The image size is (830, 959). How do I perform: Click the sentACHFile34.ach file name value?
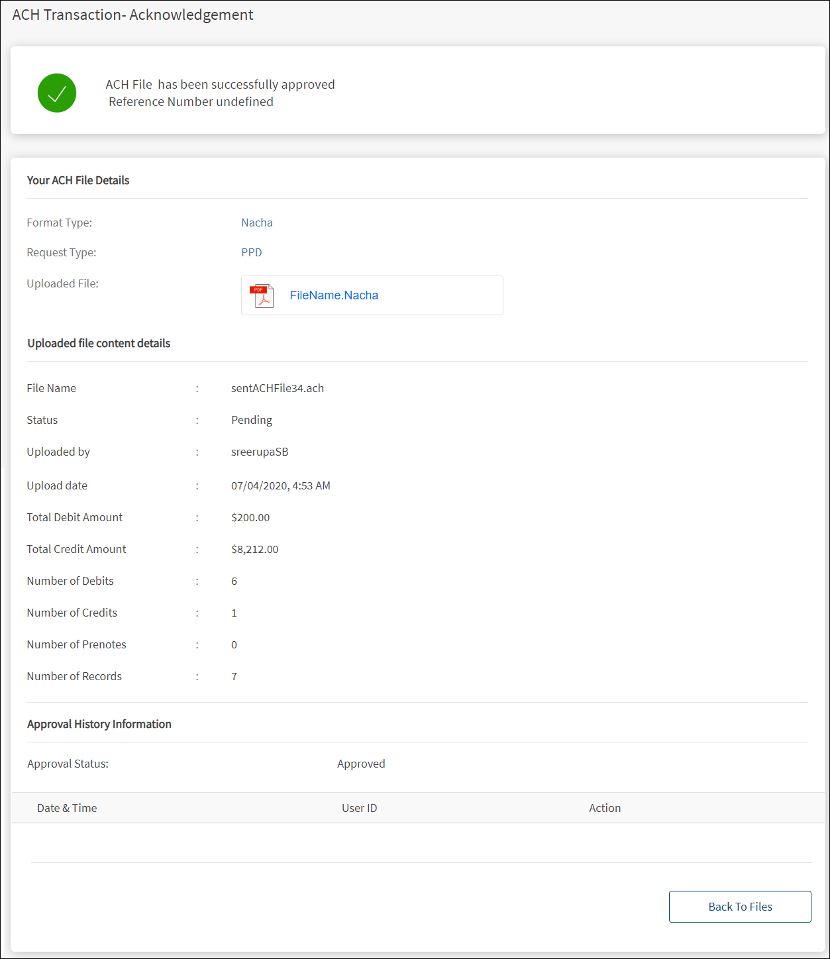pos(278,388)
